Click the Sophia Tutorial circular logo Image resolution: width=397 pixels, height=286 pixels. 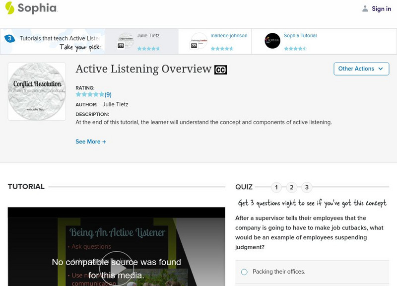click(x=272, y=40)
